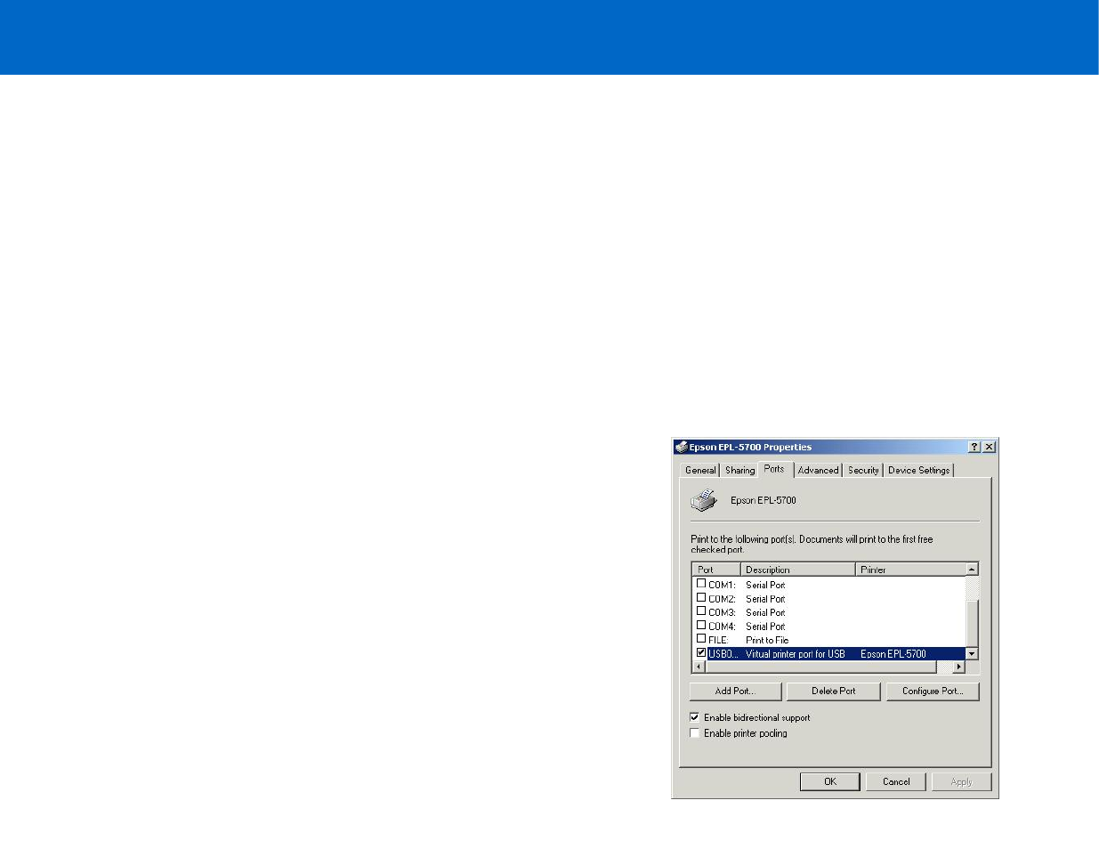The image size is (1099, 849).
Task: Uncheck the USB0 port checkbox
Action: 701,653
